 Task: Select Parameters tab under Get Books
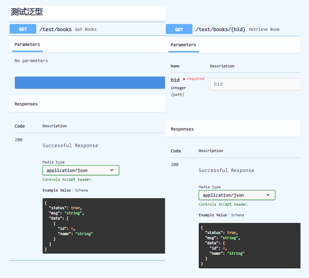pos(27,44)
